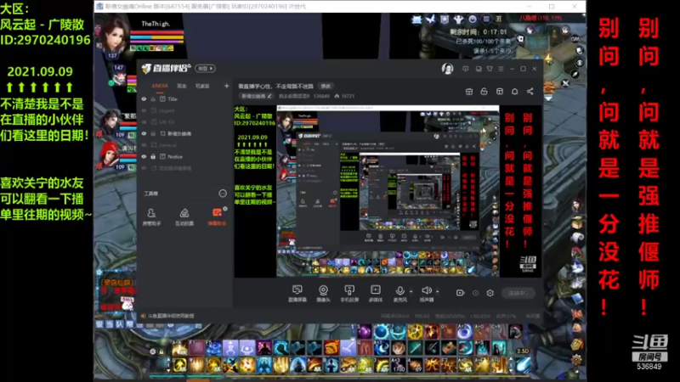Open the streamer profile avatar
This screenshot has width=680, height=382.
[447, 69]
